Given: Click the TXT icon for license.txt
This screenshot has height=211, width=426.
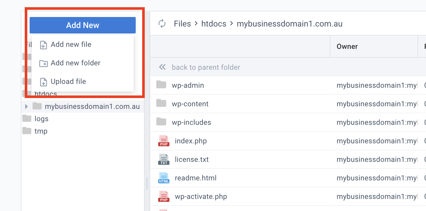Looking at the screenshot, I should pos(164,160).
